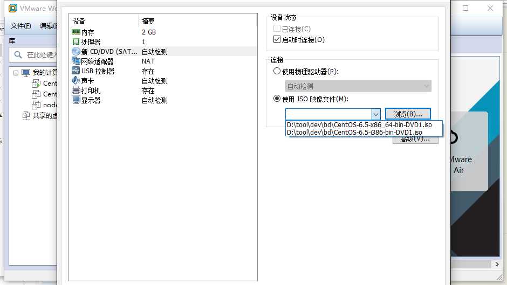Click the sound card (声卡) speaker icon
507x285 pixels.
coord(76,80)
